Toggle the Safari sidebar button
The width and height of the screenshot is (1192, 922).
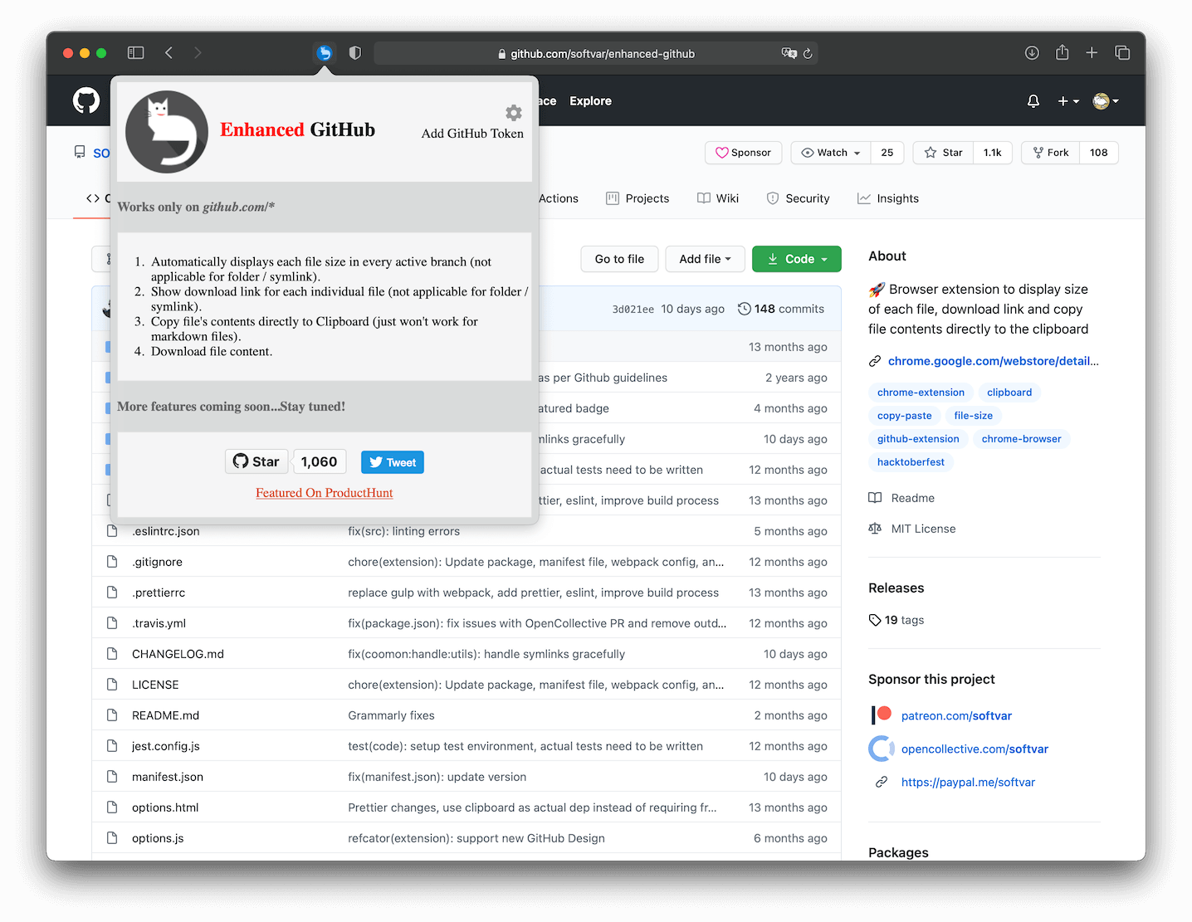pos(136,53)
